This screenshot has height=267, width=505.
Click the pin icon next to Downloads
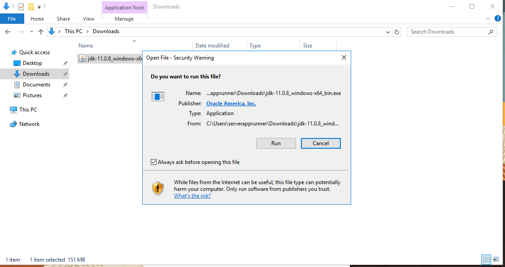tap(65, 74)
